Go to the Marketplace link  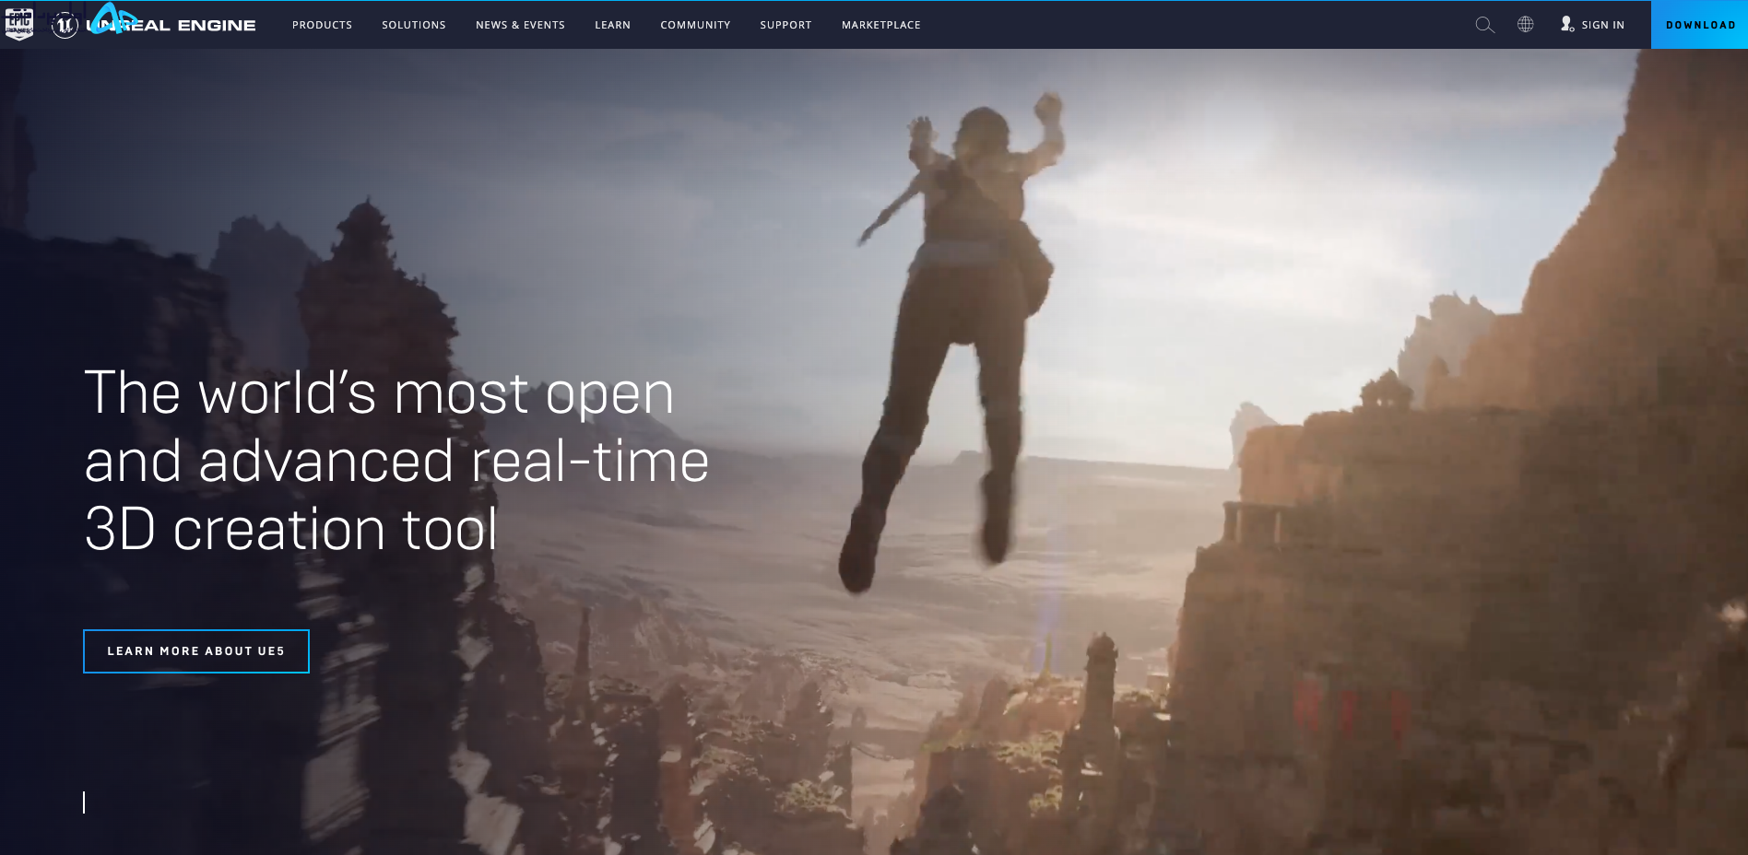click(x=880, y=25)
